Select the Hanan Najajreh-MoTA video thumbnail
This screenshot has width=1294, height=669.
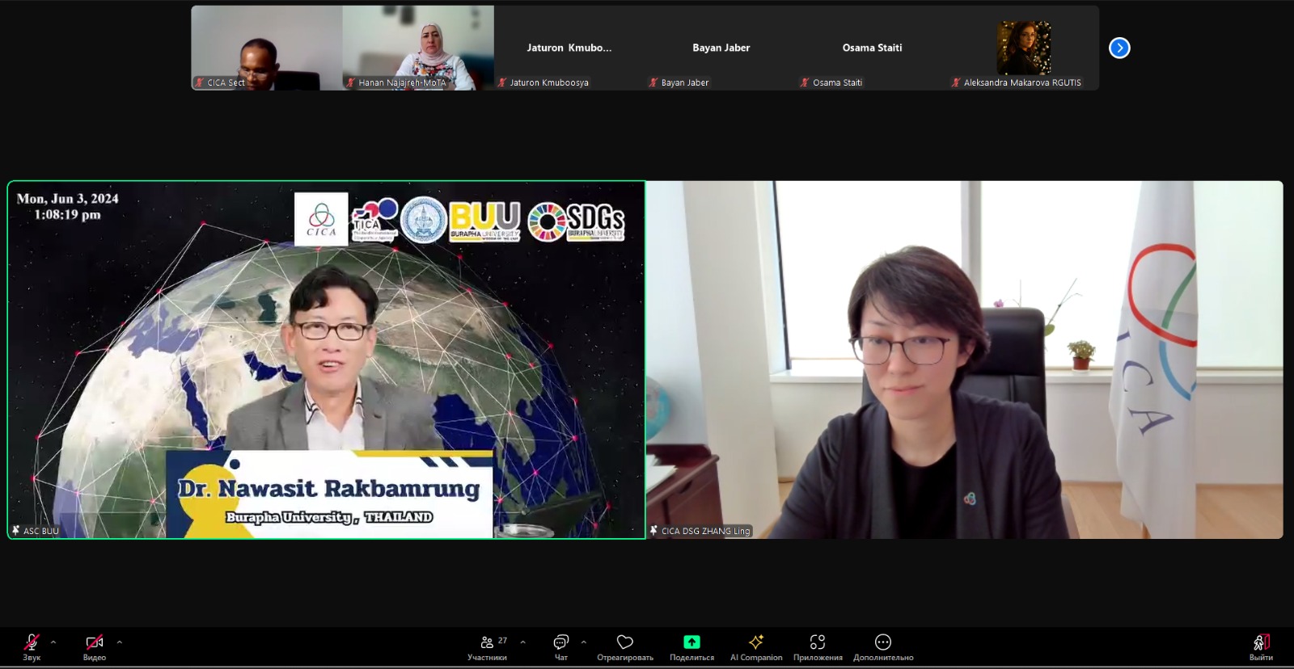[418, 48]
